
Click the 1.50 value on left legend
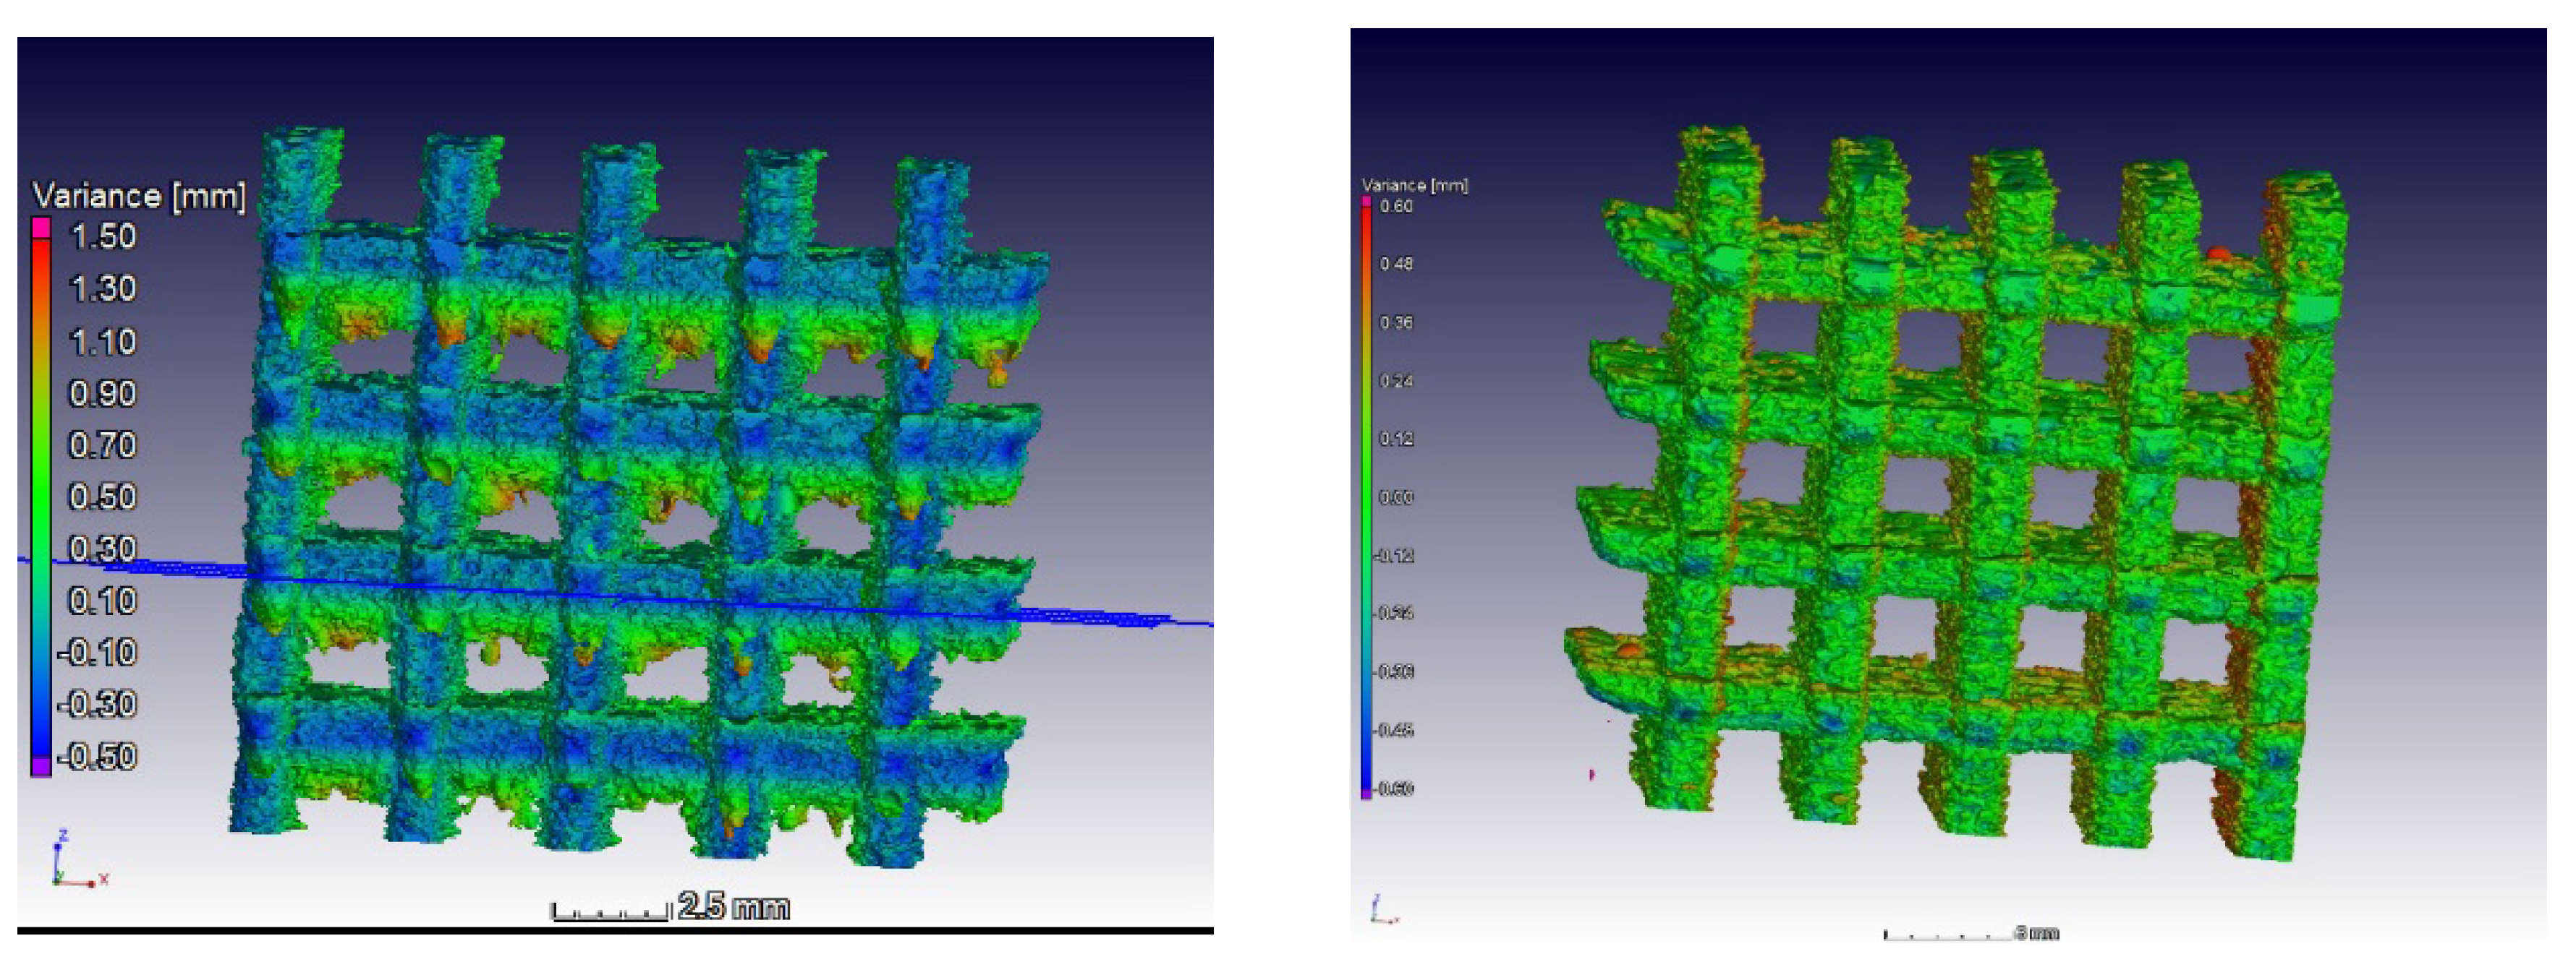(102, 237)
